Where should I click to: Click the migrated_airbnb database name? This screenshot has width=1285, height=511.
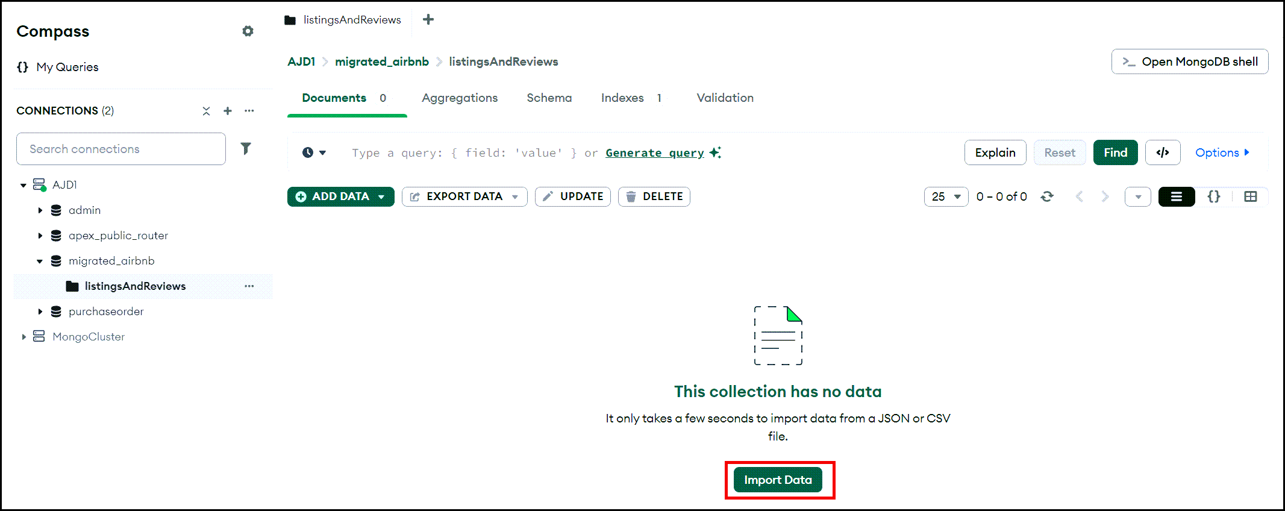pyautogui.click(x=111, y=261)
